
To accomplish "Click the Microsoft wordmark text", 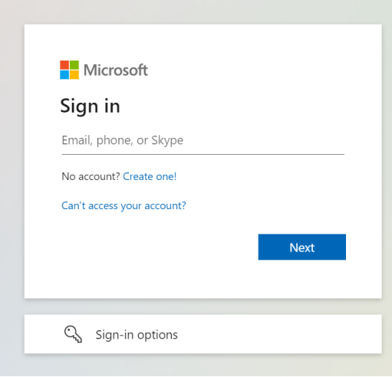I will (x=116, y=70).
